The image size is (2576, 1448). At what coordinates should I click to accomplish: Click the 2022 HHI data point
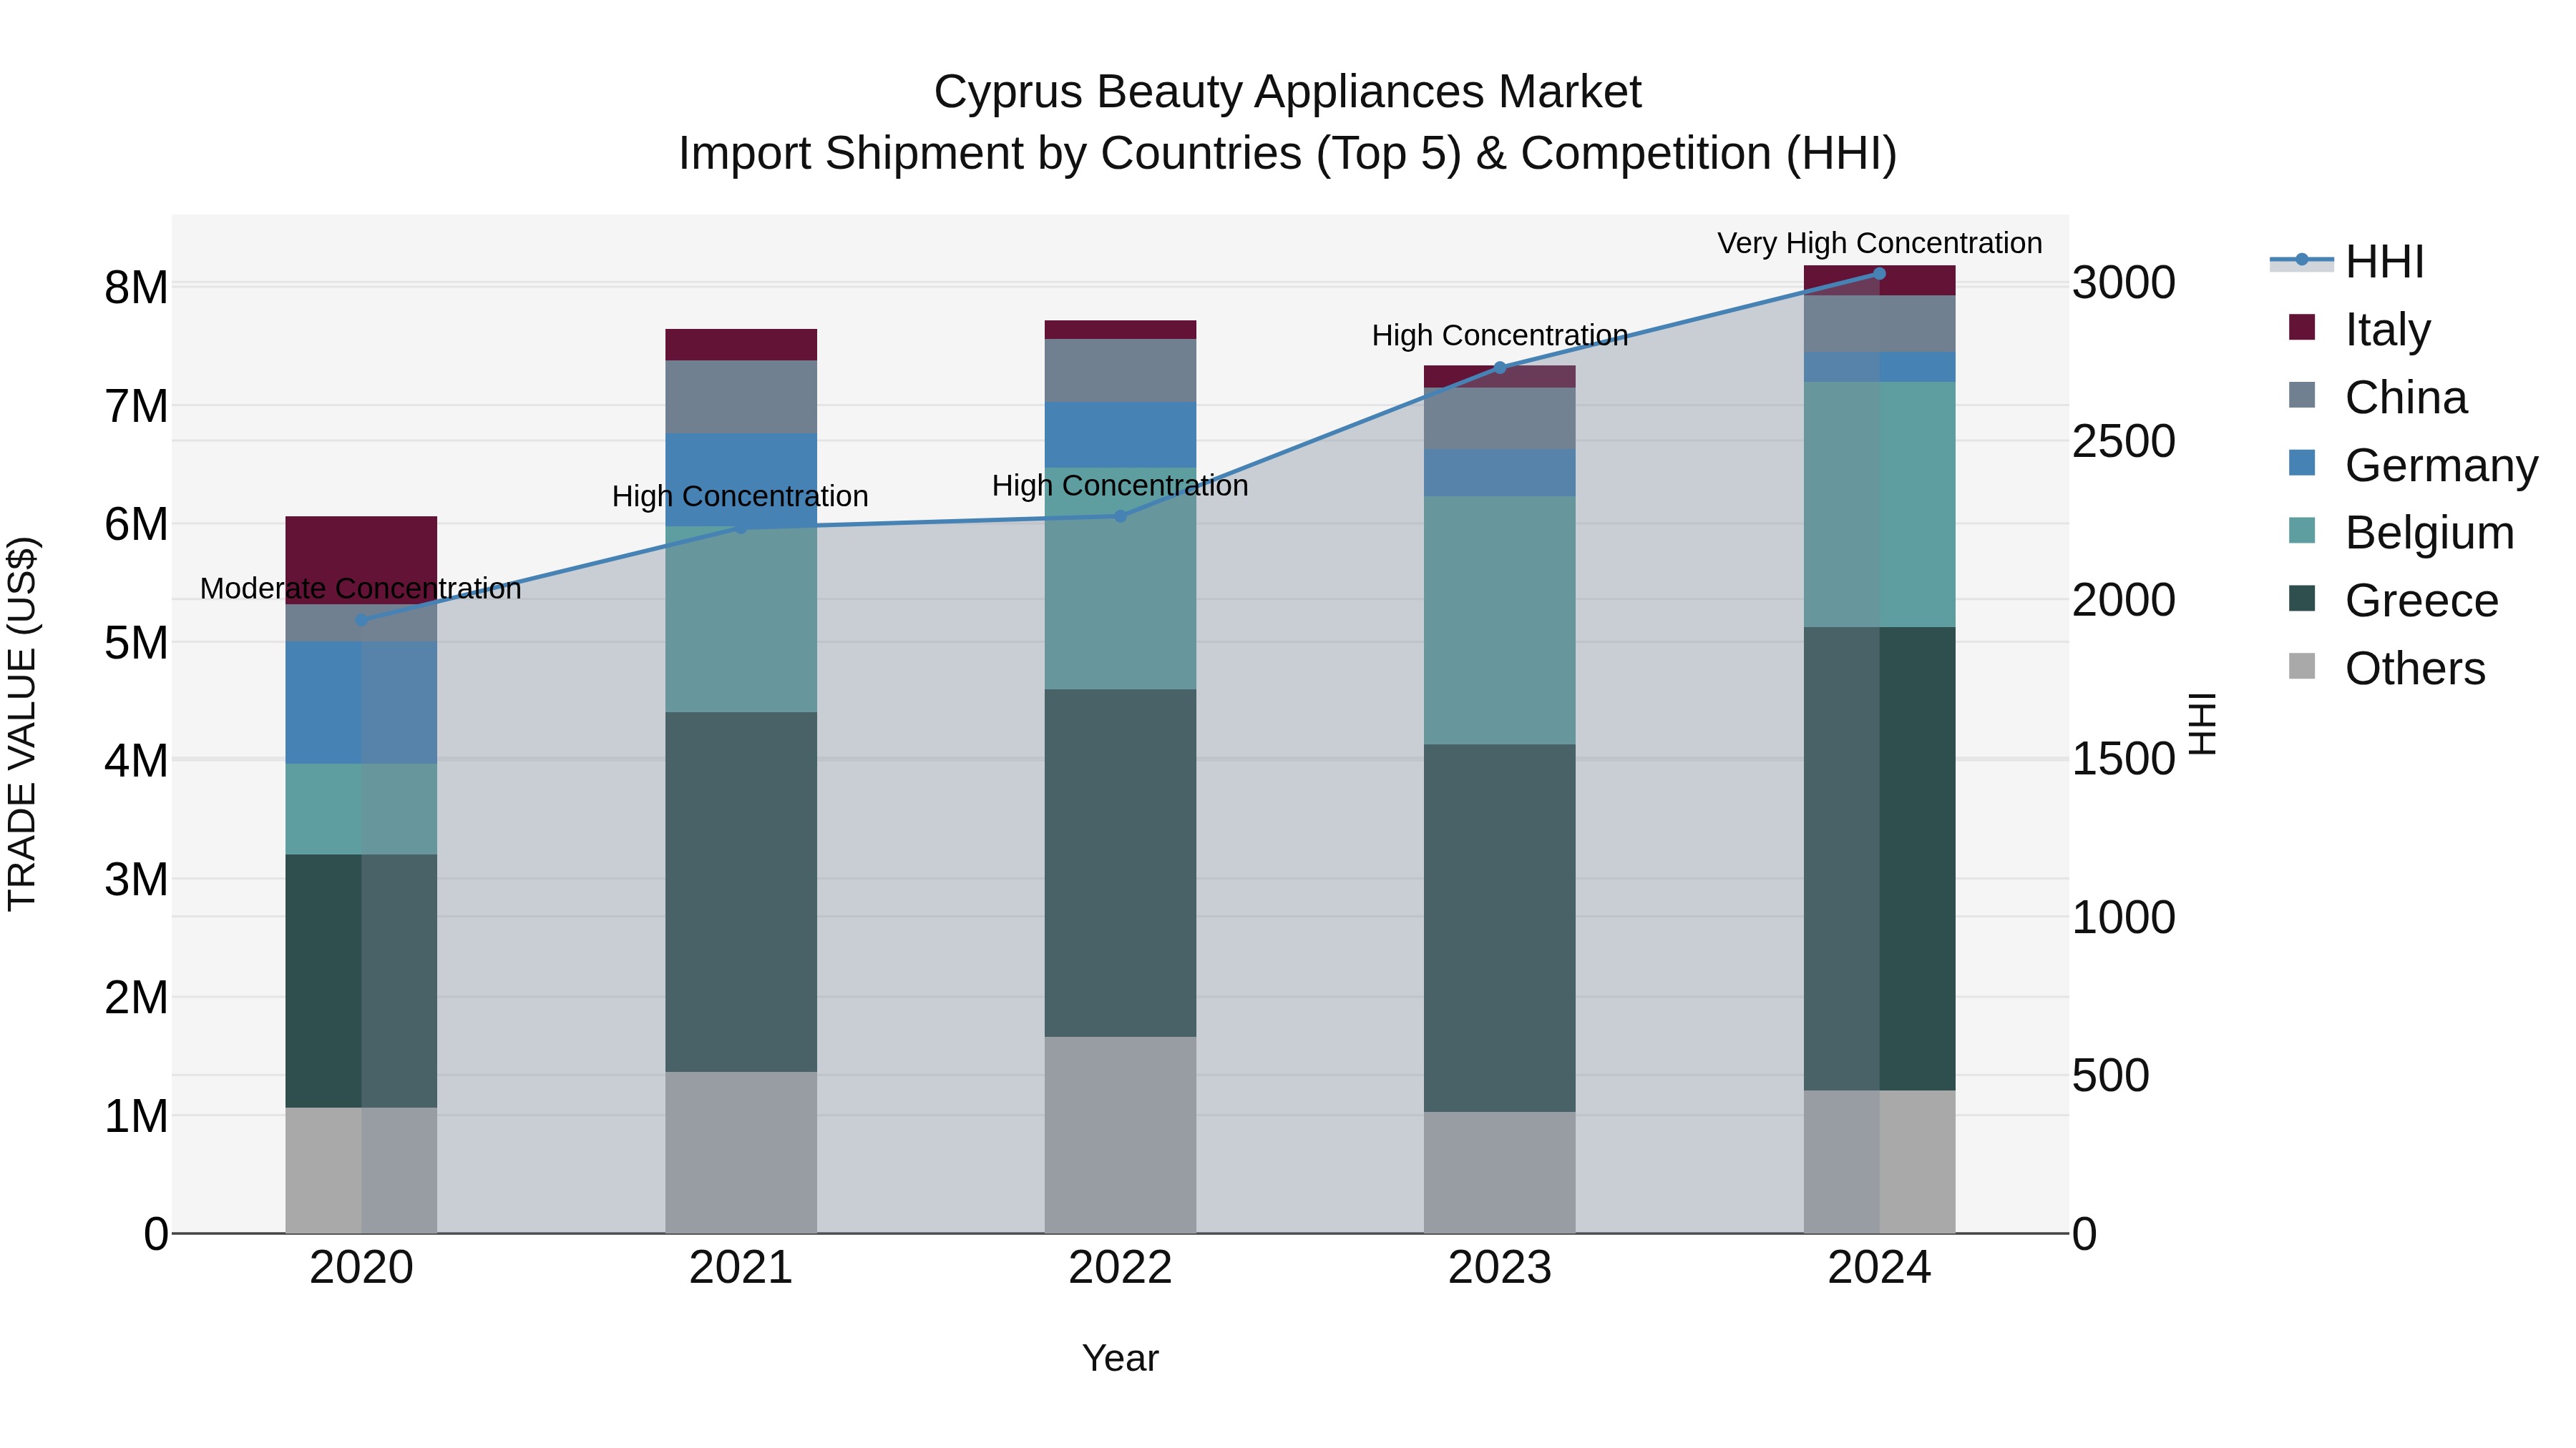point(1120,517)
